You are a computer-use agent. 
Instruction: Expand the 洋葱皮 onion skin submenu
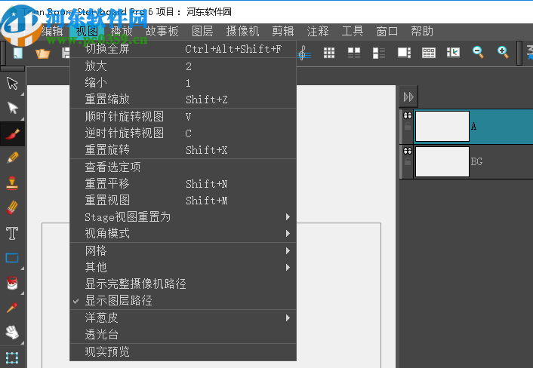(x=183, y=318)
